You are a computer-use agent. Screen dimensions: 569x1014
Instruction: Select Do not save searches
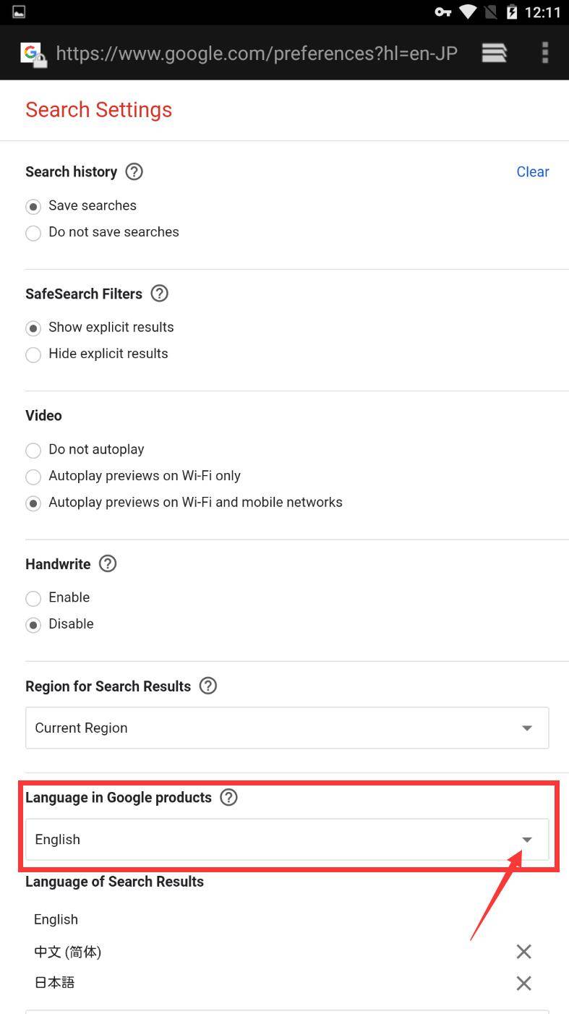tap(33, 233)
